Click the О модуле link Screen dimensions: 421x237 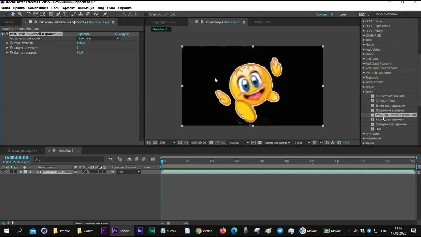tap(123, 34)
